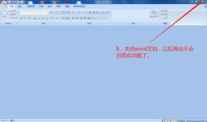Switch to the Insert (插入) tab
Image resolution: width=207 pixels, height=122 pixels.
click(x=20, y=6)
